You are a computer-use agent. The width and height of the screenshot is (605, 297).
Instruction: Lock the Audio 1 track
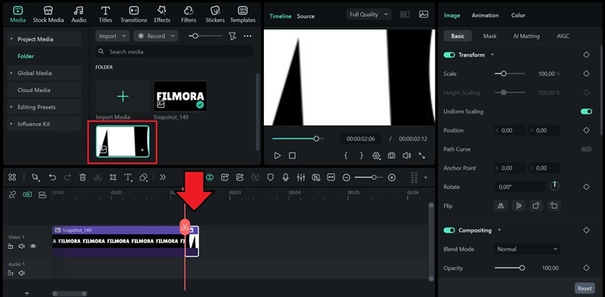click(x=11, y=273)
